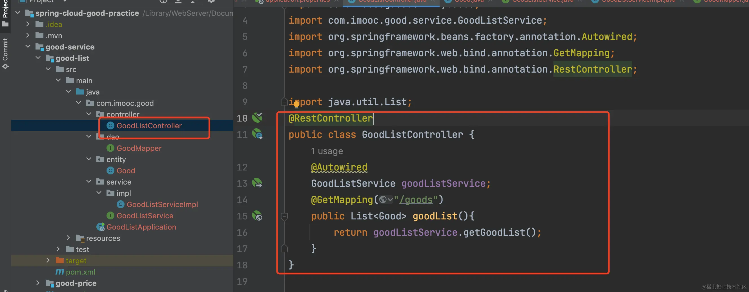Select GoodListApplication in the project tree
Screen dimensions: 749x292
tap(141, 227)
